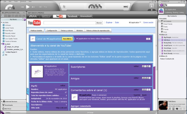The image size is (187, 114).
Task: Click the speaker icon in player header
Action: click(x=152, y=6)
